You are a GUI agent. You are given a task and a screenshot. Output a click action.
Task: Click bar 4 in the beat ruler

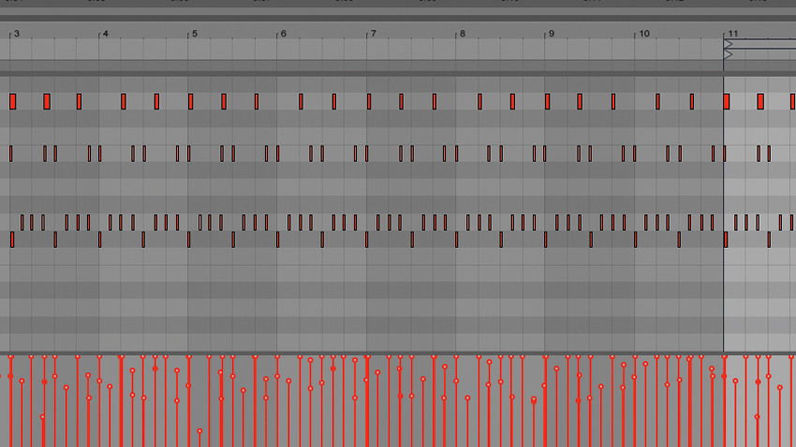point(106,34)
